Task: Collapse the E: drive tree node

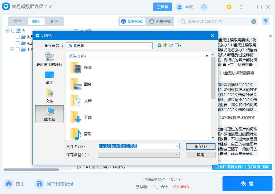Action: click(7, 31)
